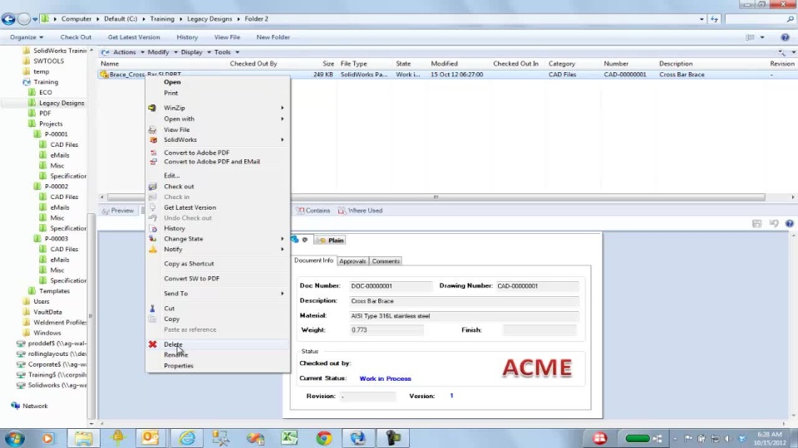Open Outlook from taskbar

pos(150,438)
